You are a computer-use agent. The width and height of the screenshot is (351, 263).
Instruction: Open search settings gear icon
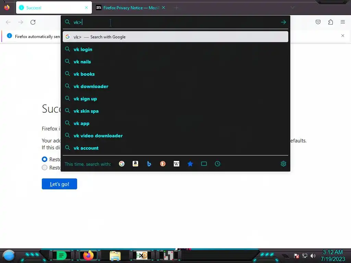[x=283, y=164]
